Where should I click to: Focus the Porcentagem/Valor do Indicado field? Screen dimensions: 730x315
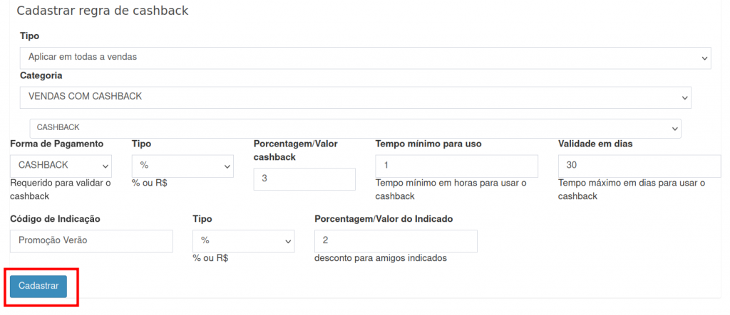(x=396, y=241)
